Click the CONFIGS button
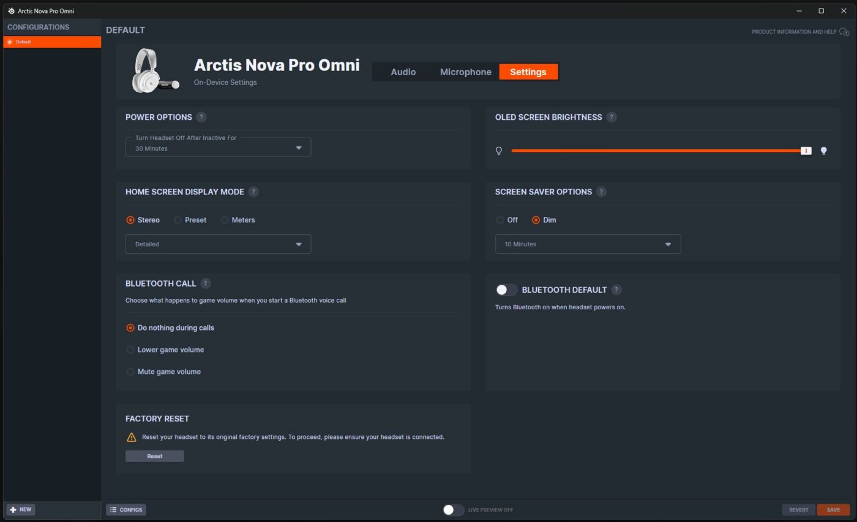This screenshot has width=857, height=522. point(126,510)
